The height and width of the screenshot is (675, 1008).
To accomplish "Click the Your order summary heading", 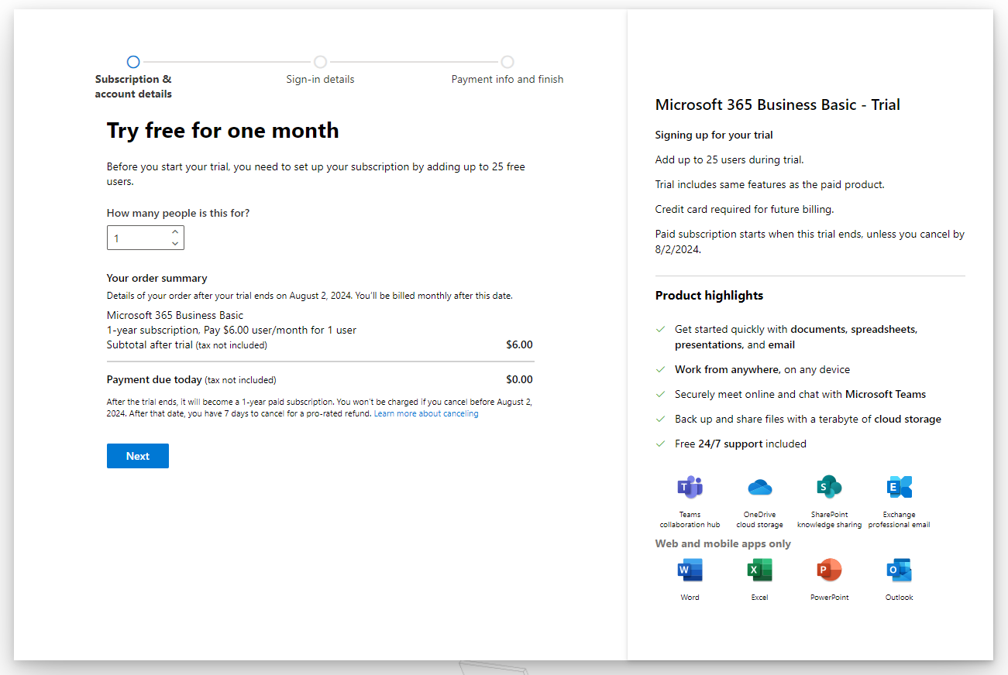I will 157,278.
